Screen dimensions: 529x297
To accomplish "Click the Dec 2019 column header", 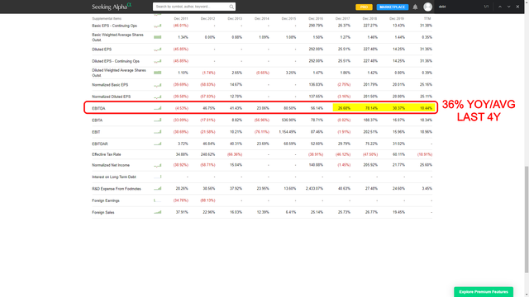I will click(397, 18).
